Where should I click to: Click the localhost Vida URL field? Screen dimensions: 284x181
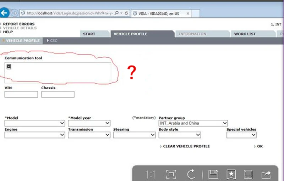(x=70, y=13)
